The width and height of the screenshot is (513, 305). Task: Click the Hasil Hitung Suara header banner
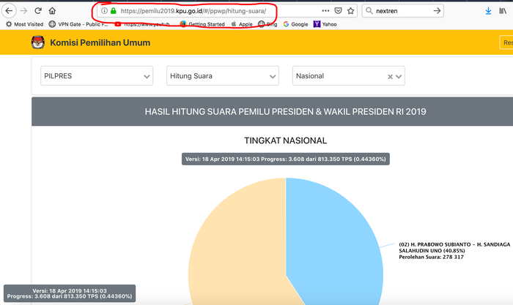pos(272,111)
